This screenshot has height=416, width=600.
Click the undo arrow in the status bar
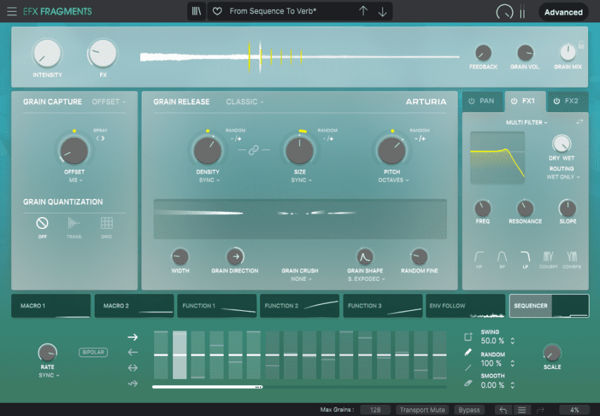pos(503,410)
